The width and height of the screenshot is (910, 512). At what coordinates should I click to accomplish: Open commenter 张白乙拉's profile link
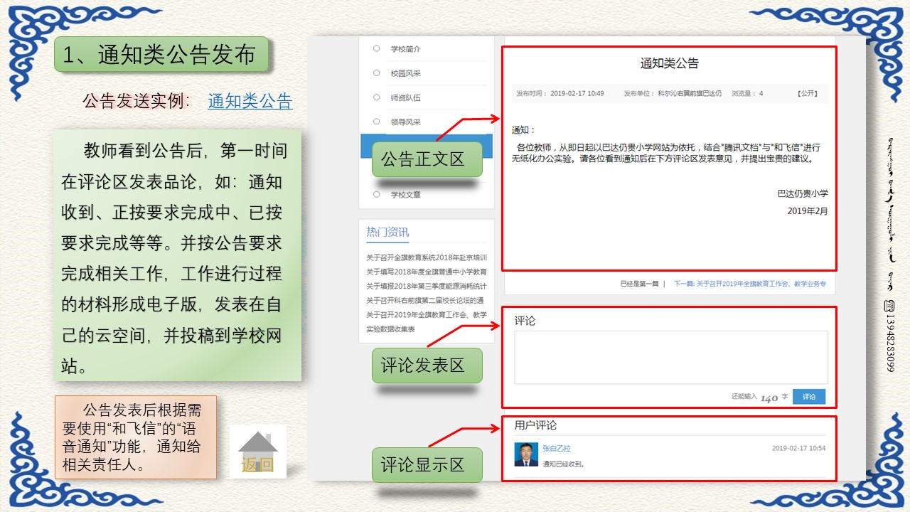(556, 449)
